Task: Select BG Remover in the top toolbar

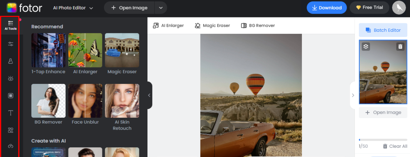Action: coord(258,26)
